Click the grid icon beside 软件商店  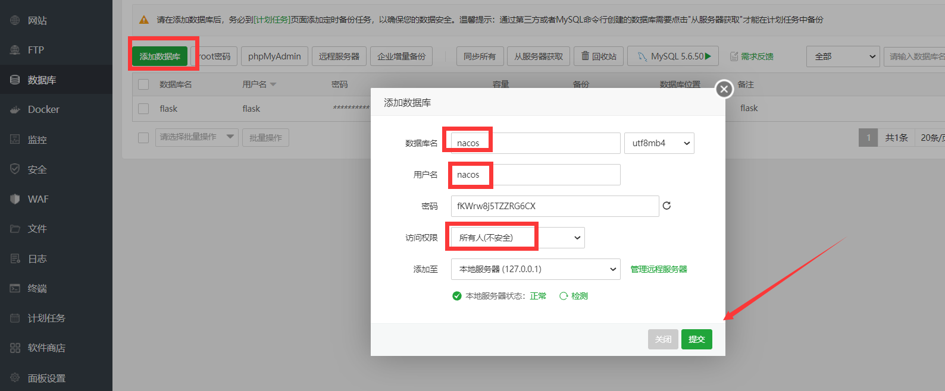(x=15, y=348)
